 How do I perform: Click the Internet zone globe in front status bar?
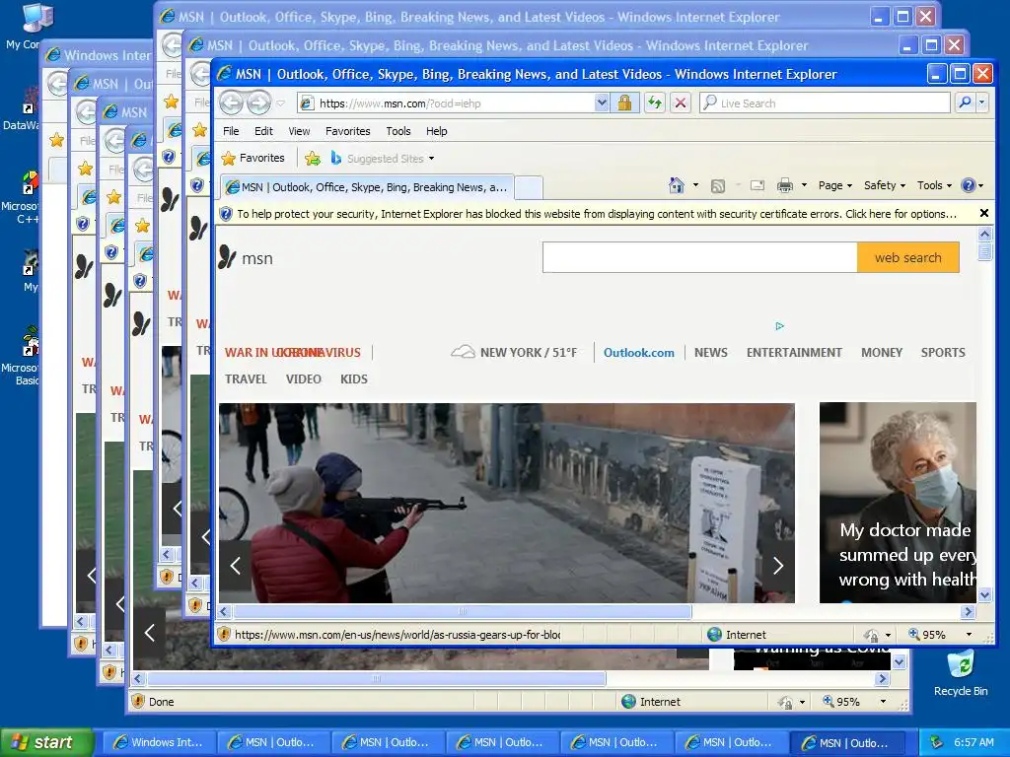tap(714, 634)
